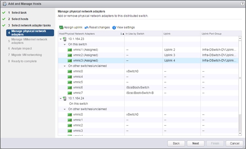Image resolution: width=246 pixels, height=149 pixels.
Task: Click the host icon for 10.1.164.23
Action: [65, 39]
